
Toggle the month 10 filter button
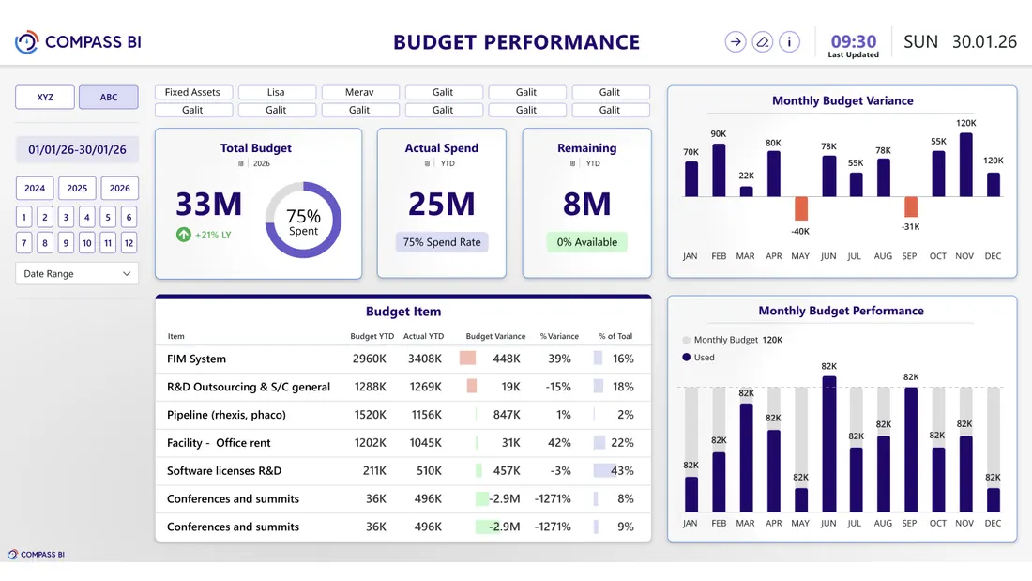[87, 242]
